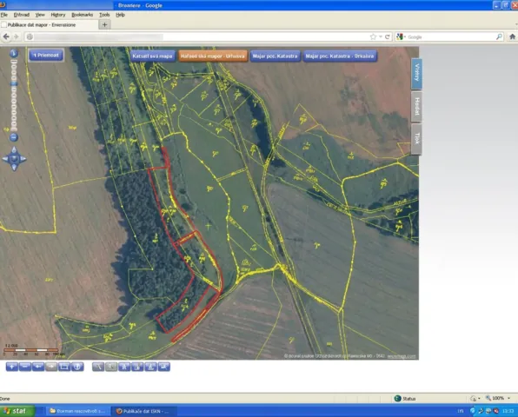Click the browser Back arrow

pyautogui.click(x=6, y=36)
